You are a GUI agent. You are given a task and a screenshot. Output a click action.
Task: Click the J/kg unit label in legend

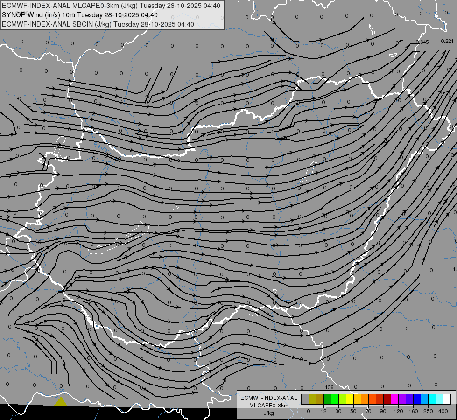[x=269, y=413]
